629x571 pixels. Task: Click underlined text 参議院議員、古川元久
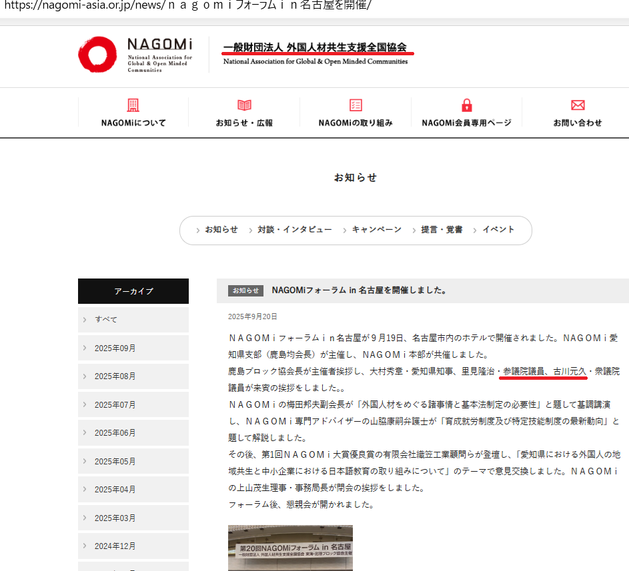(544, 372)
